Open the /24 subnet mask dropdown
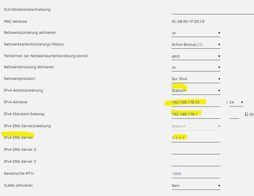Image resolution: width=254 pixels, height=196 pixels. point(236,102)
